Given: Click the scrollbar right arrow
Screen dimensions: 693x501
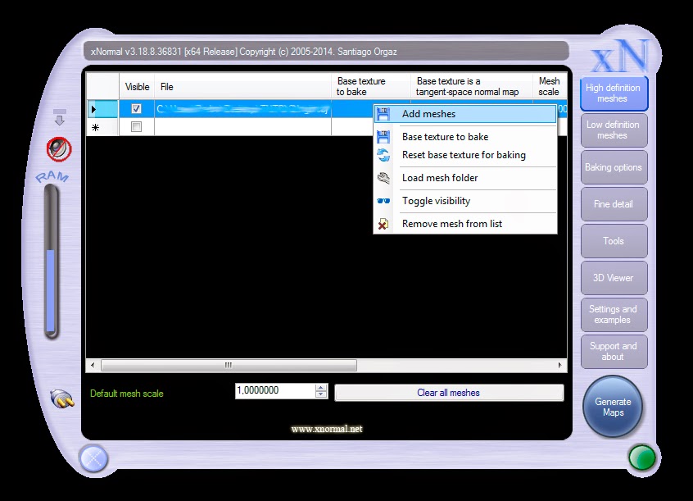Looking at the screenshot, I should pos(560,365).
